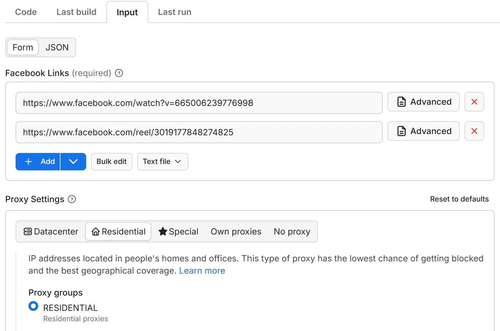This screenshot has height=331, width=500.
Task: Click the plus Add button to append a link
Action: 38,162
